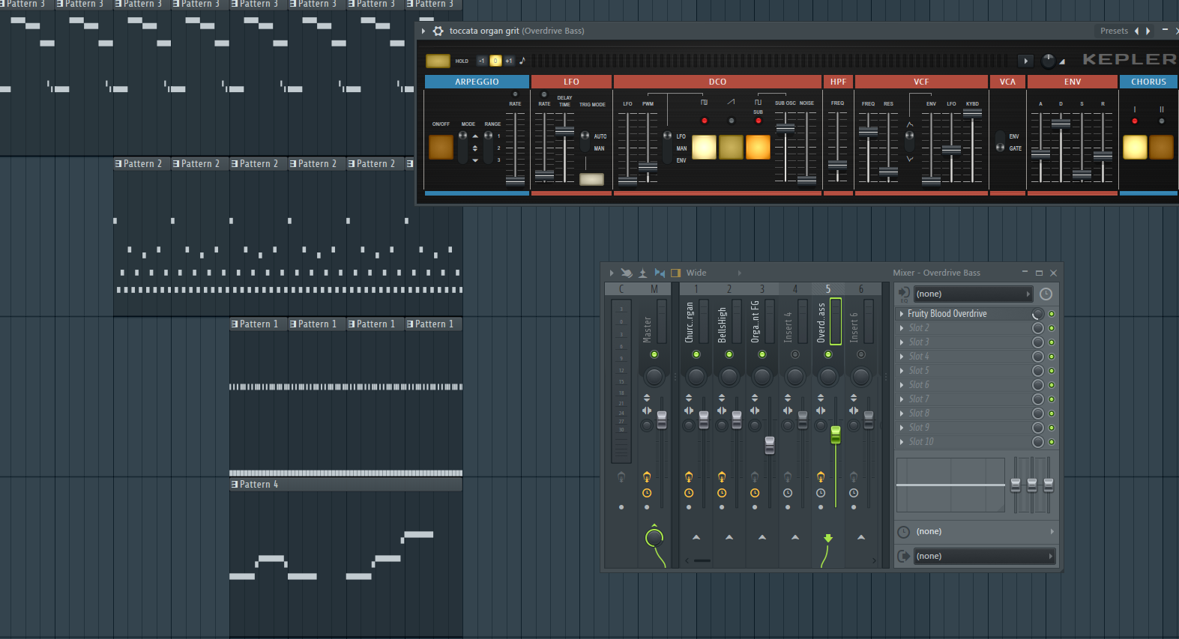Open mixer output destination dropdown
1179x639 pixels.
[984, 556]
